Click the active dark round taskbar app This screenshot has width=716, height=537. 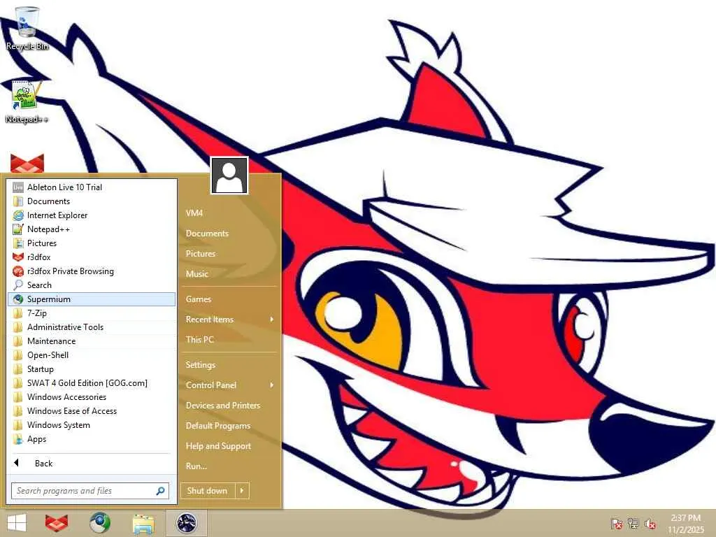[x=186, y=523]
